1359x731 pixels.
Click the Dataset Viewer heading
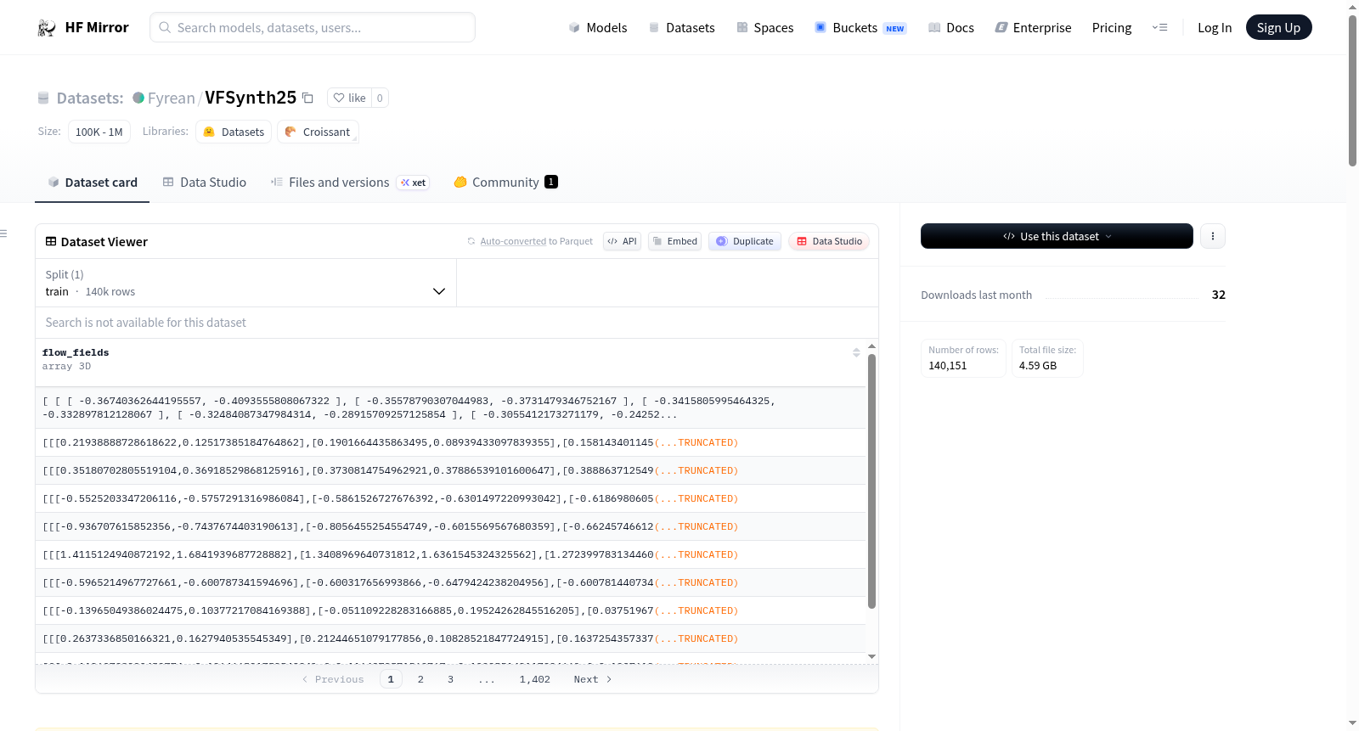104,242
